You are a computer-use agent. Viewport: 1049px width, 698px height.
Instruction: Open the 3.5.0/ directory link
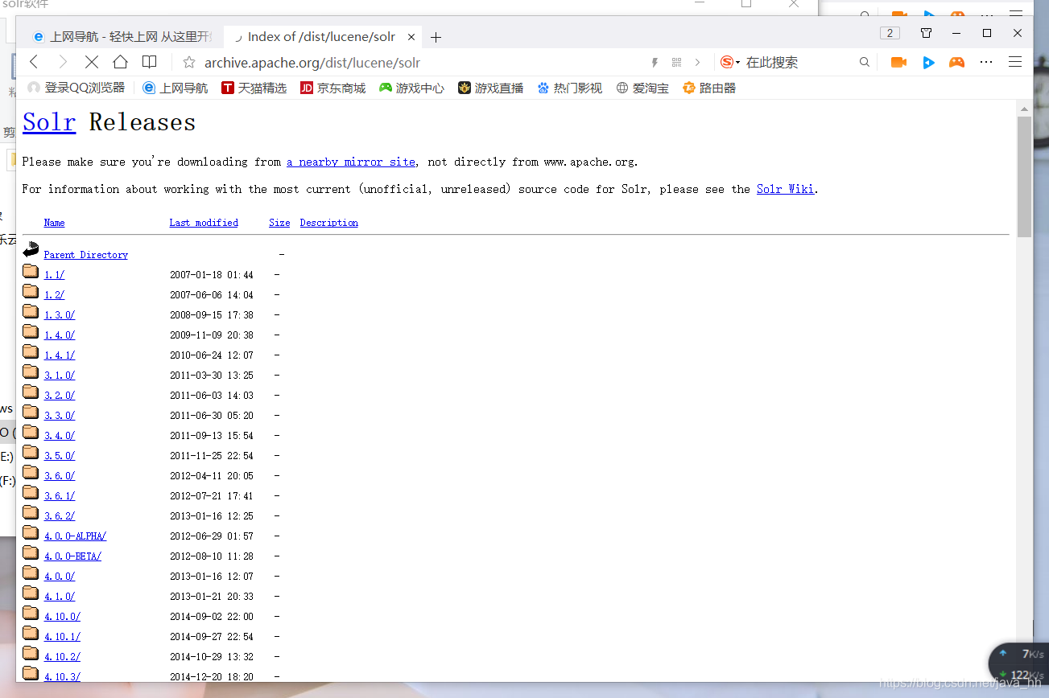[60, 456]
